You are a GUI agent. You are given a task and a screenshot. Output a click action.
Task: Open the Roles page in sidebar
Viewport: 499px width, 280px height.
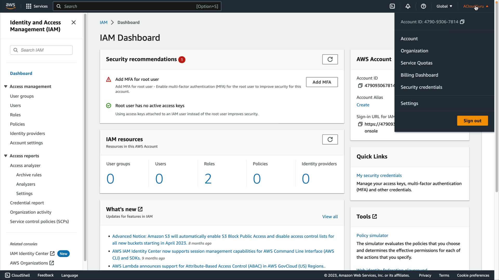click(15, 115)
